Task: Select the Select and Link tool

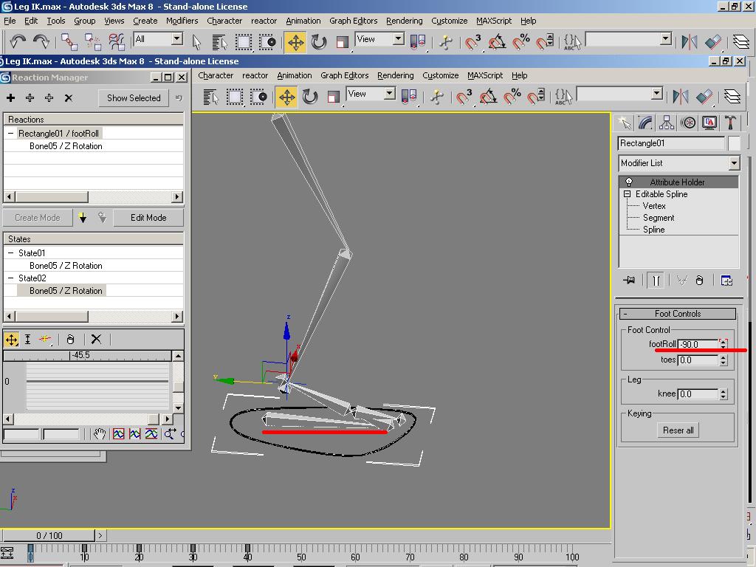Action: point(69,42)
